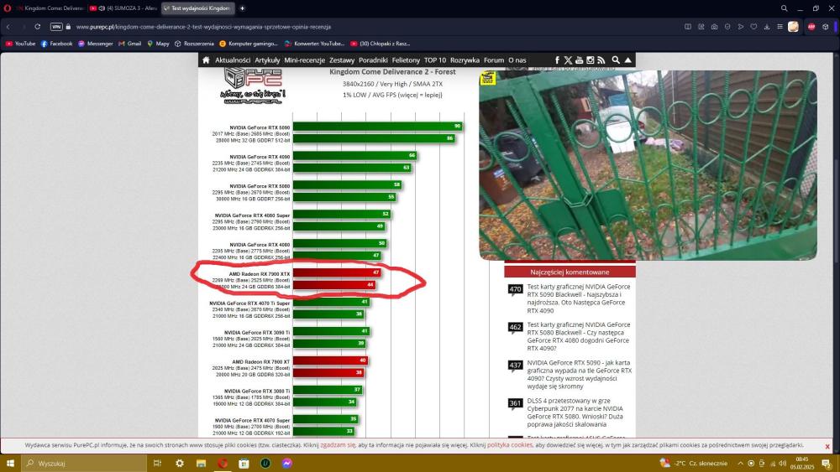The image size is (840, 472).
Task: Reload the page with refresh icon
Action: coord(38,27)
